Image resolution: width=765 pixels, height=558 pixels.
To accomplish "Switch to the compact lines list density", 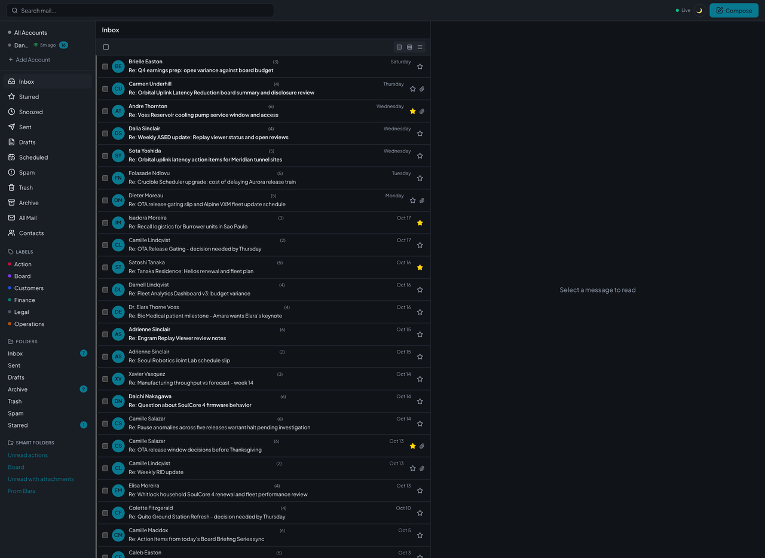I will (x=420, y=47).
